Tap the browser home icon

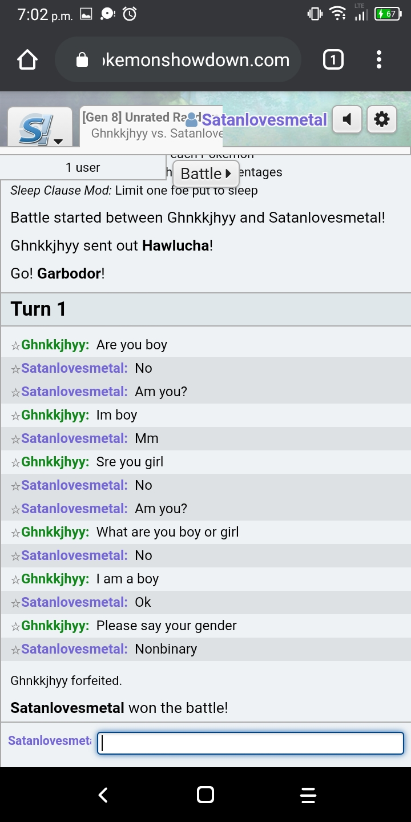click(27, 60)
